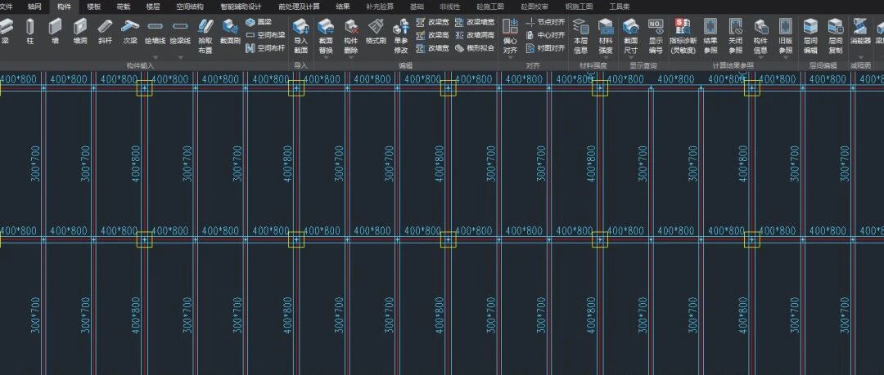This screenshot has height=375, width=884.
Task: Expand the 材料强度 dropdown arrow
Action: point(606,57)
